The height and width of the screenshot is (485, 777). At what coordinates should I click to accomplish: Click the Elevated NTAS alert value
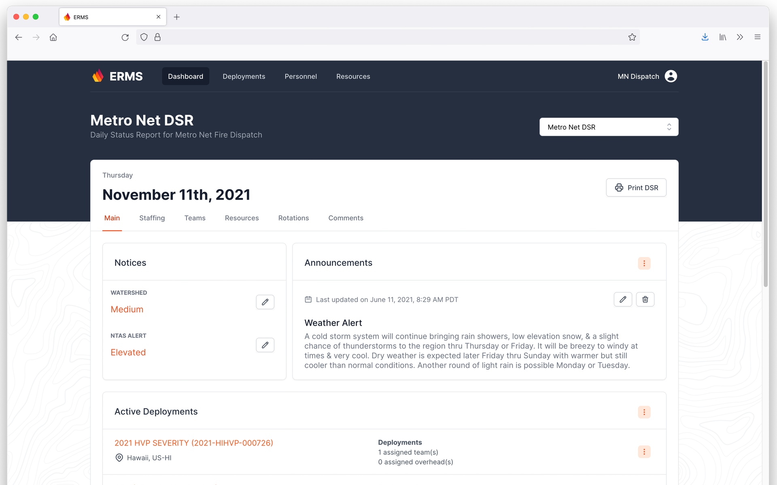click(x=128, y=352)
